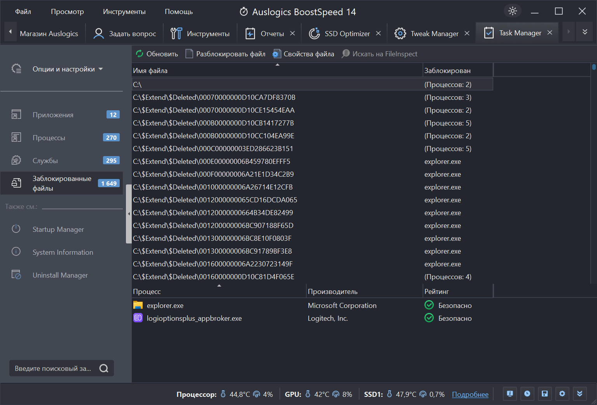Click Искать на FileInspect
The width and height of the screenshot is (597, 405).
pyautogui.click(x=379, y=54)
